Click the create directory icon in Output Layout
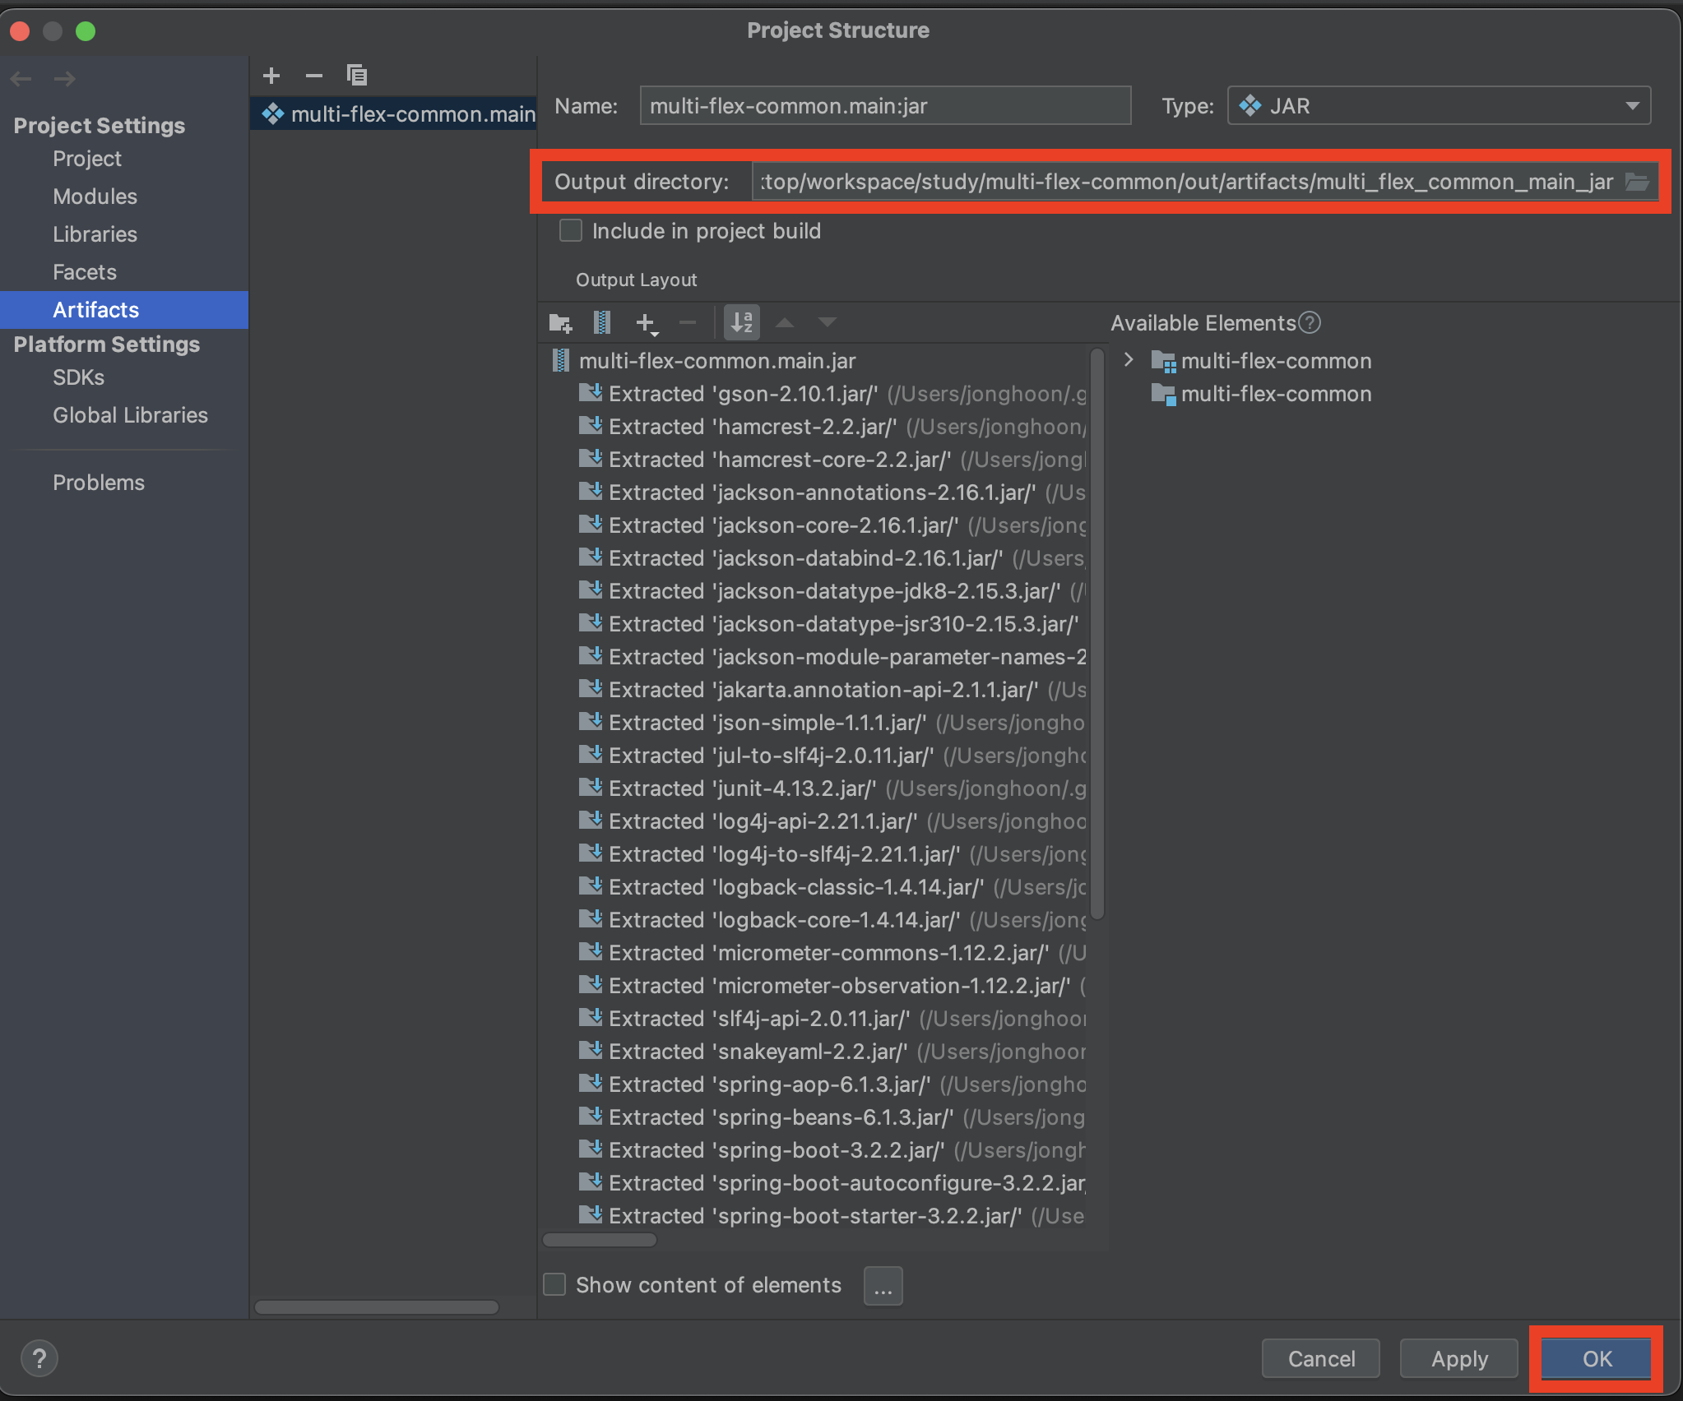Screen dimensions: 1683x1401 560,323
